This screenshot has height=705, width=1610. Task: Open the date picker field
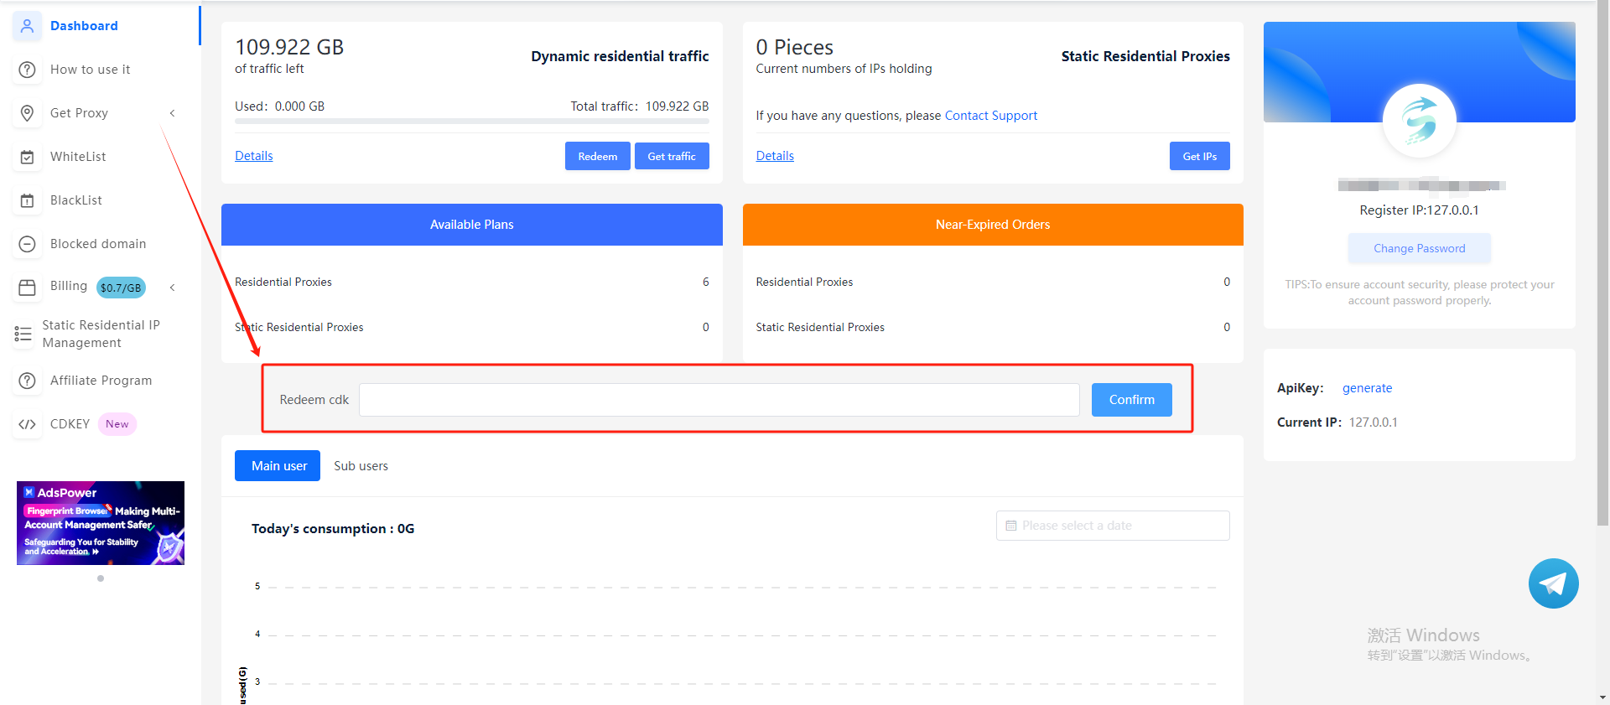[1112, 526]
